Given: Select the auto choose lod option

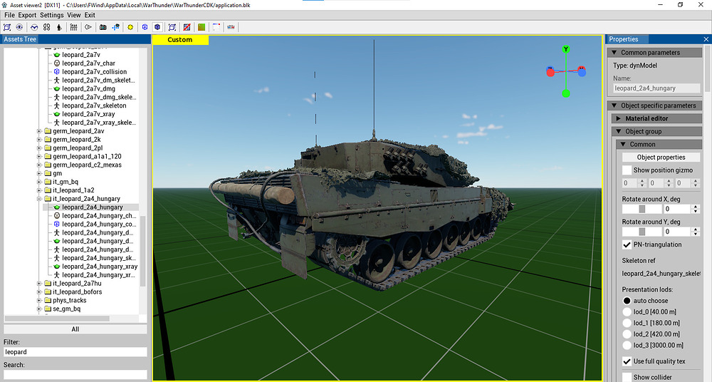Looking at the screenshot, I should coord(627,301).
